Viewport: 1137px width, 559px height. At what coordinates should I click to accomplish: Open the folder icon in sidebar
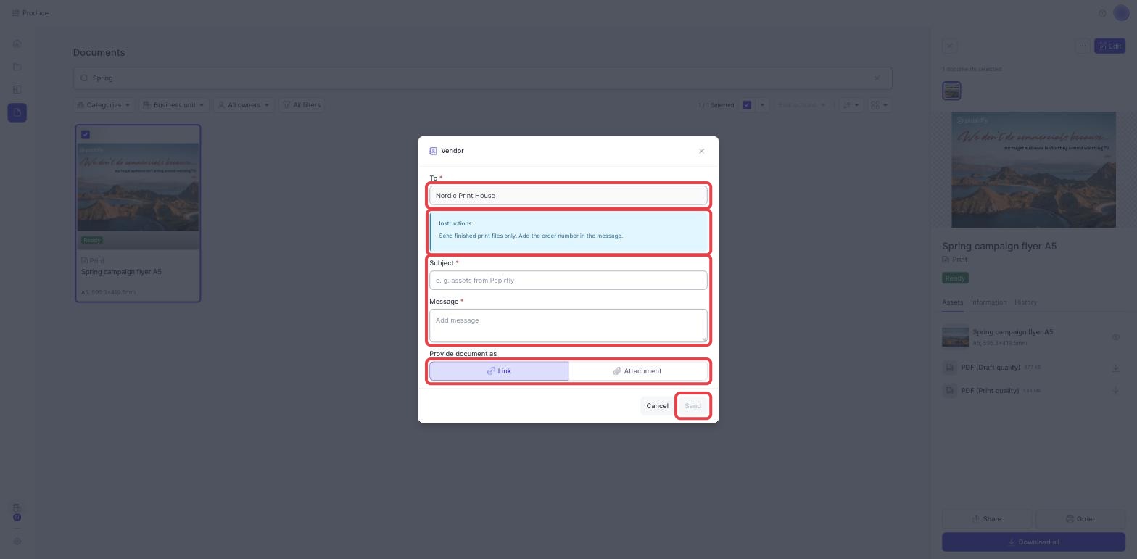point(17,67)
